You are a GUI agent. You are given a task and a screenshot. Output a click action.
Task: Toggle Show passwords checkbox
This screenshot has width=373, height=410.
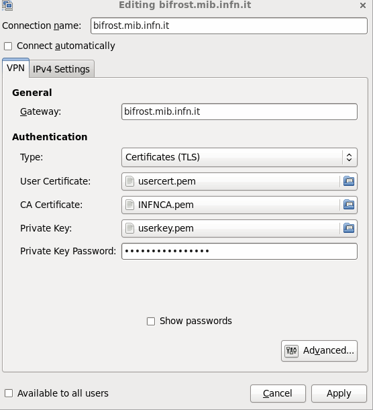coord(151,321)
